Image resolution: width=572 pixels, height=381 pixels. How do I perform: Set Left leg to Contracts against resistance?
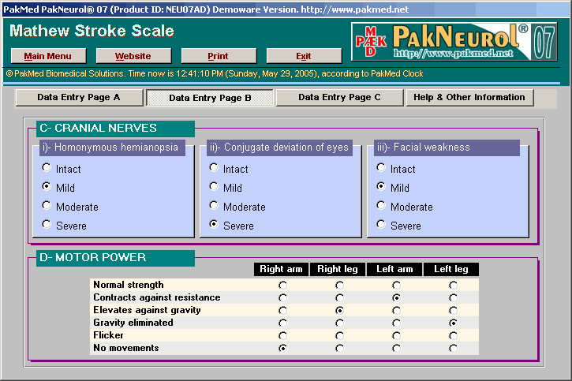tap(454, 298)
